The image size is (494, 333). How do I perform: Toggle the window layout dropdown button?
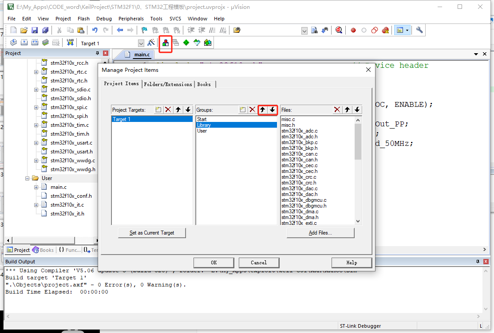(x=407, y=30)
